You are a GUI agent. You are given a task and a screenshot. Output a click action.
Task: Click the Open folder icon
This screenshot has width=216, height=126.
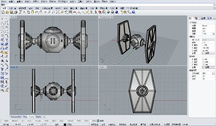tap(7, 12)
